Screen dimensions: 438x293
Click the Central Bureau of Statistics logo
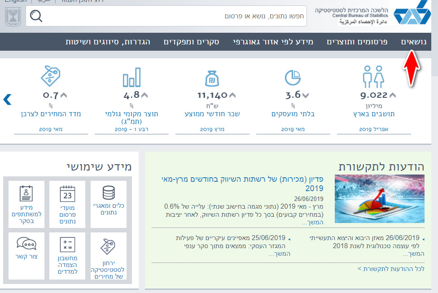coord(412,14)
